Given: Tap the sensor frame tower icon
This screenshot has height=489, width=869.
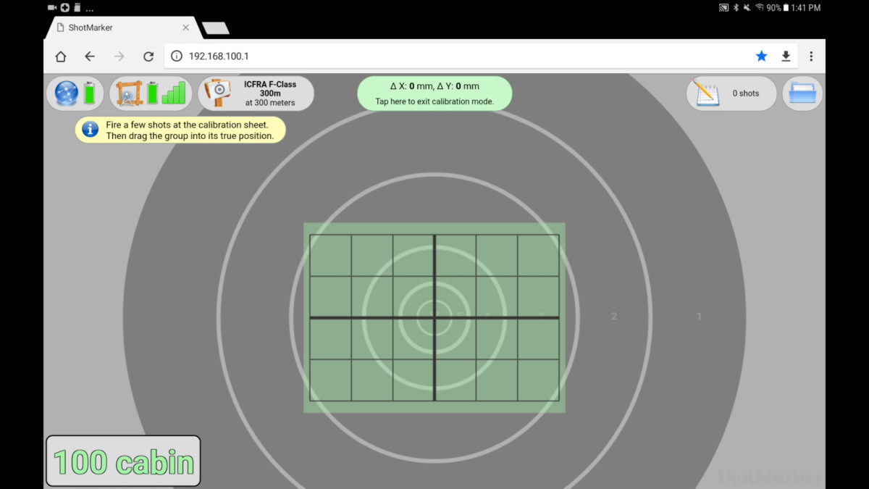Looking at the screenshot, I should (x=130, y=93).
